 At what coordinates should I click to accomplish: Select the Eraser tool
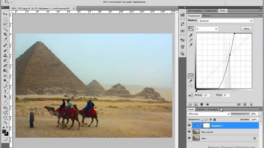5,65
